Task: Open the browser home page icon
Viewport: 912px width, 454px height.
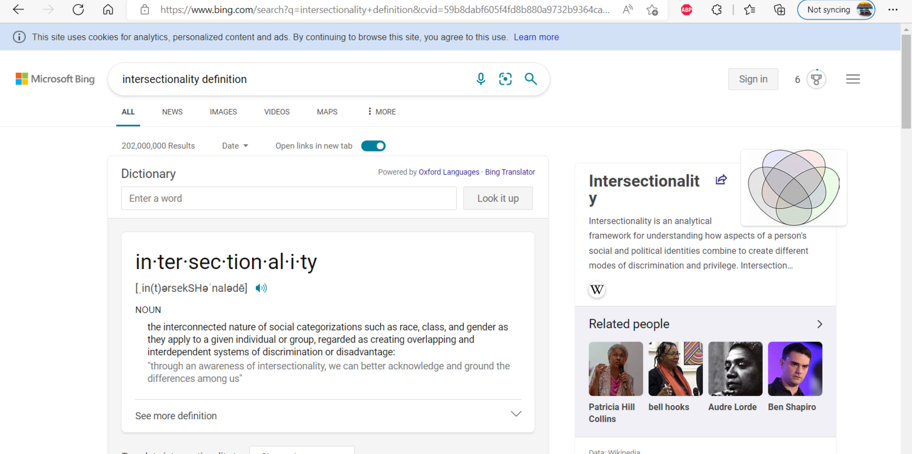Action: pos(108,10)
